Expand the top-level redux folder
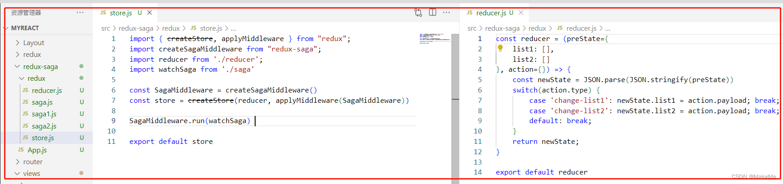The image size is (783, 184). point(32,55)
